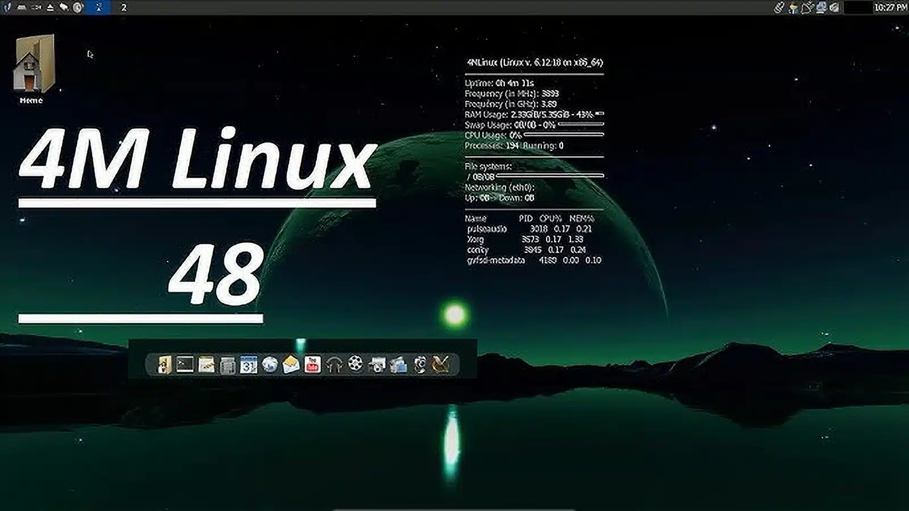Click the Frequency (in GHz) line

click(511, 104)
